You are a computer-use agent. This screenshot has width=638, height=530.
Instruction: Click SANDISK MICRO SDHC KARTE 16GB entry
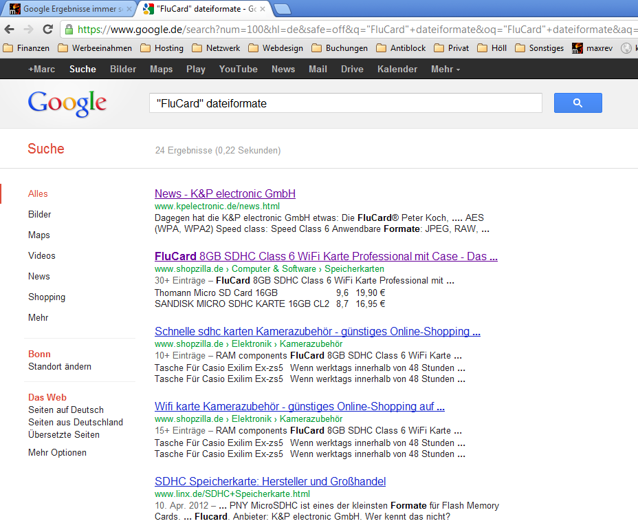tap(242, 304)
